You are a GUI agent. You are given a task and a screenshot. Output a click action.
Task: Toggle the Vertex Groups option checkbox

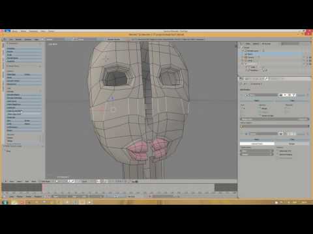(260, 116)
